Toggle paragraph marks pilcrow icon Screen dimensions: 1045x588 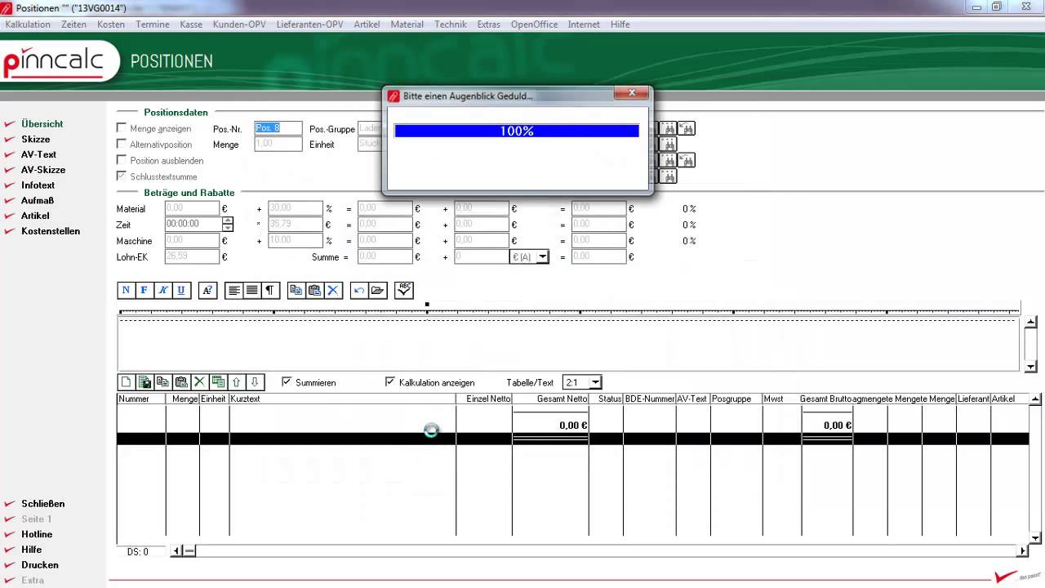(x=270, y=290)
